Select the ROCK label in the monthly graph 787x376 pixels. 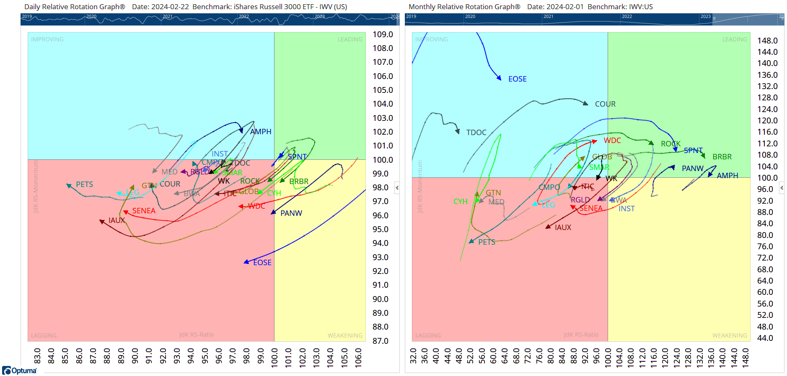pos(671,144)
